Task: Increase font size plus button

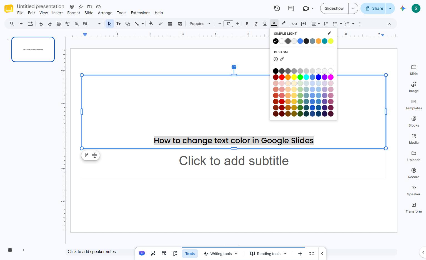Action: [237, 24]
